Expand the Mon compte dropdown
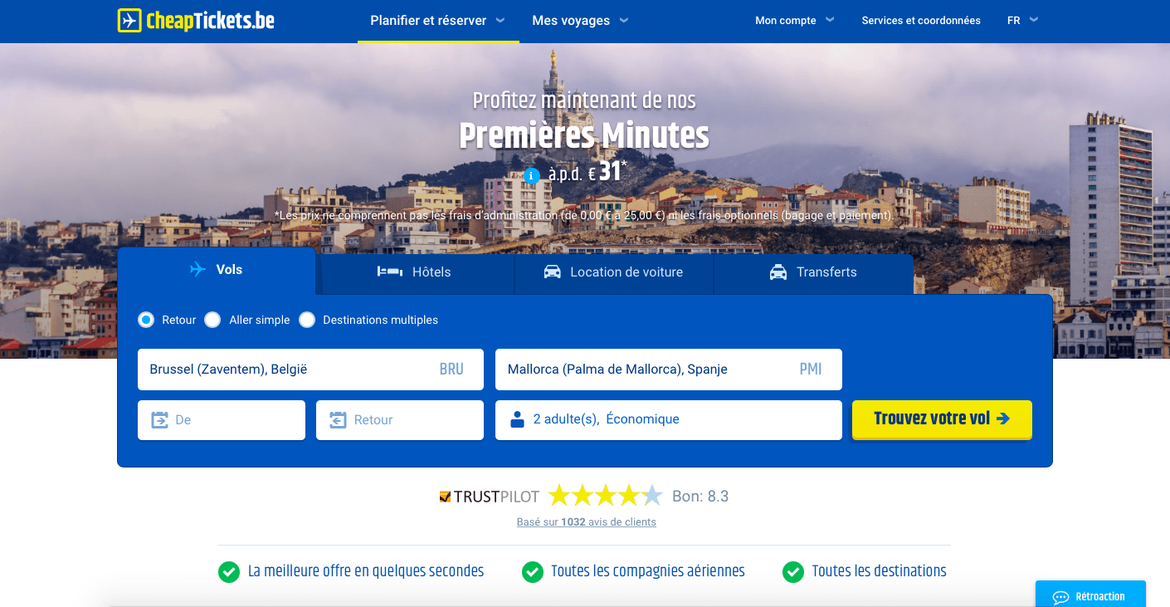Screen dimensions: 1170x607 (794, 21)
